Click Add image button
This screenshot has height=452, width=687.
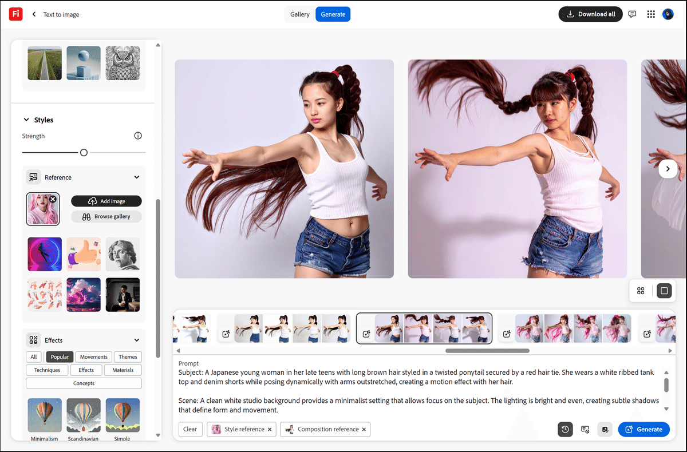coord(106,201)
